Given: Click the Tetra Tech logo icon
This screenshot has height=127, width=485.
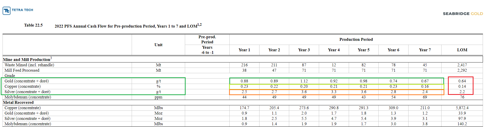Looking at the screenshot, I should pyautogui.click(x=7, y=11).
